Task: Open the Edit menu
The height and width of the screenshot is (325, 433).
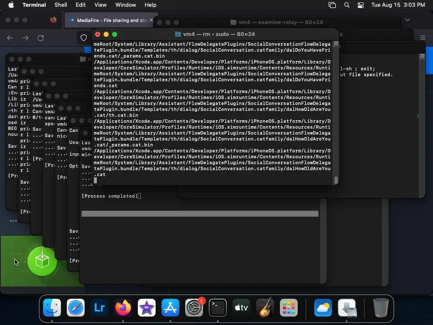Action: pos(81,5)
